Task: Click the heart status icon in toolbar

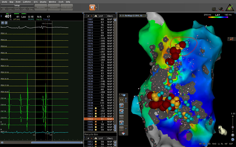Action: click(221, 9)
